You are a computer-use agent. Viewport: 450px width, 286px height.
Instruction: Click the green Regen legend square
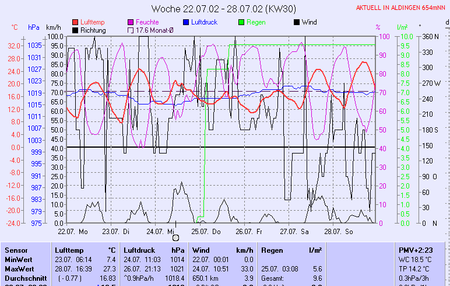[x=241, y=22]
